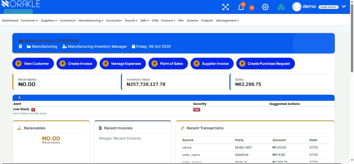Select the Low Stock alert row
Image resolution: width=354 pixels, height=164 pixels.
173,111
